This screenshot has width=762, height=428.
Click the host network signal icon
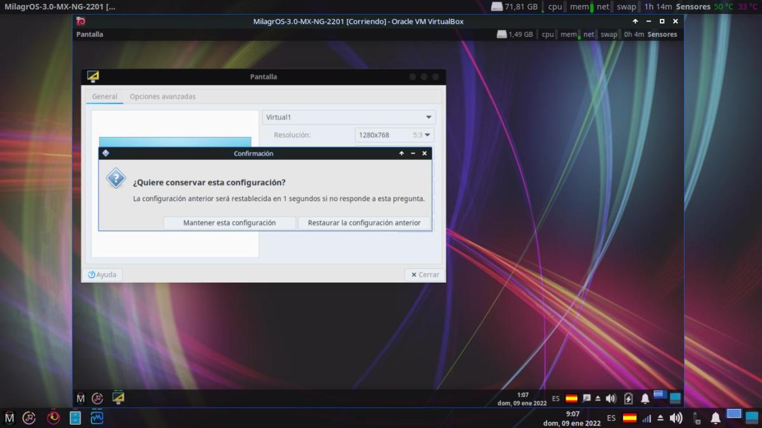tap(647, 418)
